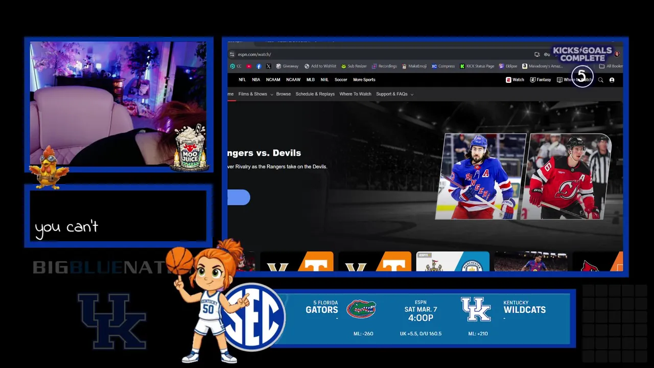Open the ESPN search icon
The height and width of the screenshot is (368, 654).
point(601,80)
